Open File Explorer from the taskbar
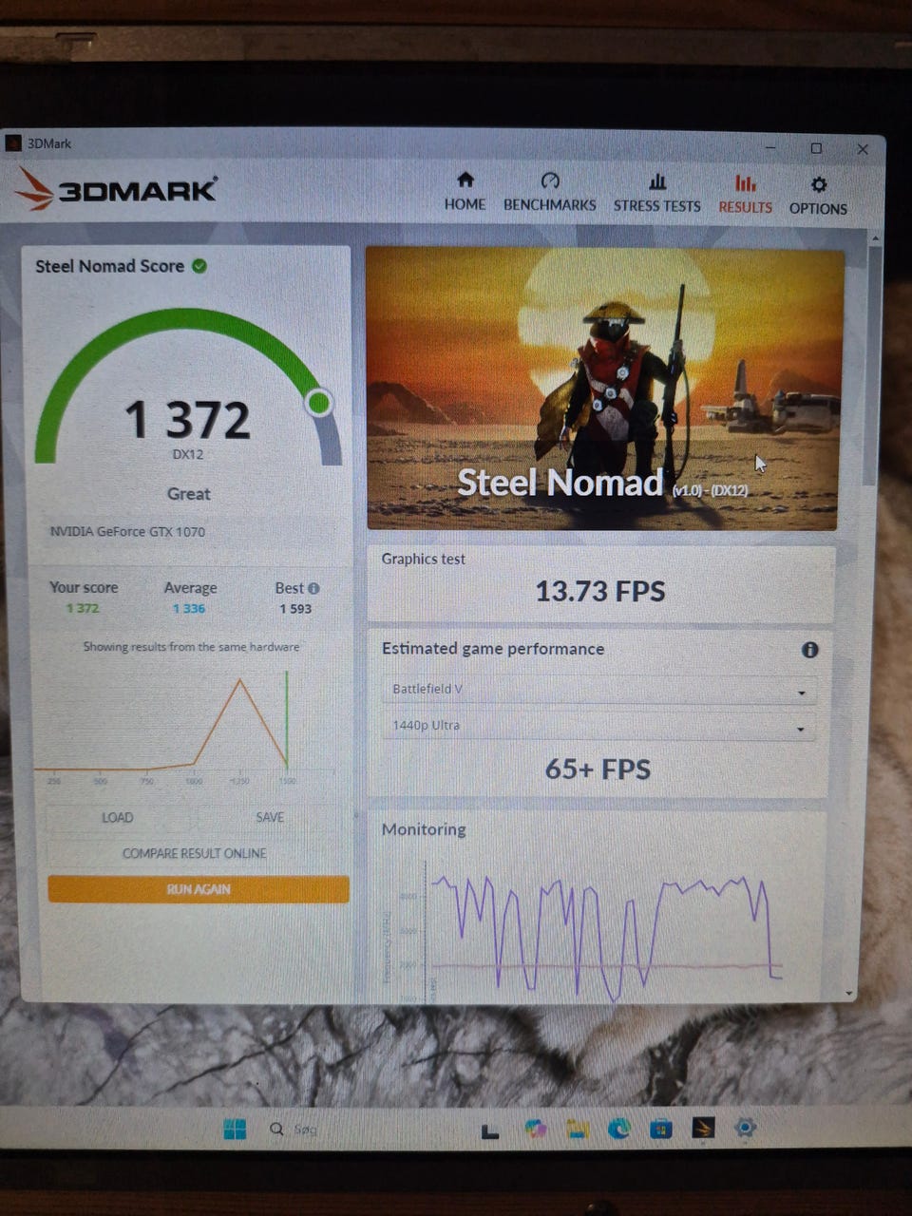 click(578, 1129)
